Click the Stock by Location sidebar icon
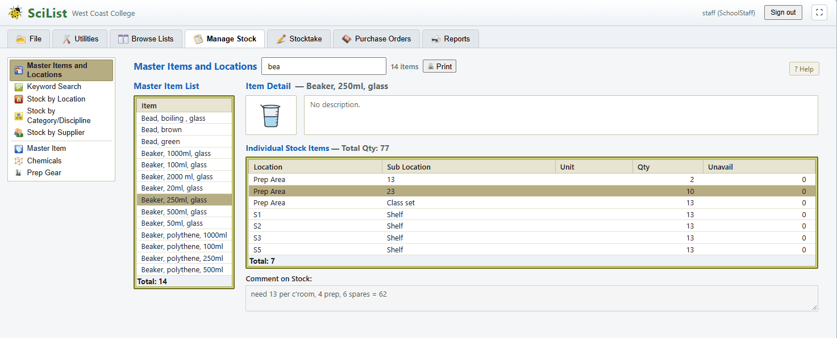The height and width of the screenshot is (338, 837). click(19, 99)
